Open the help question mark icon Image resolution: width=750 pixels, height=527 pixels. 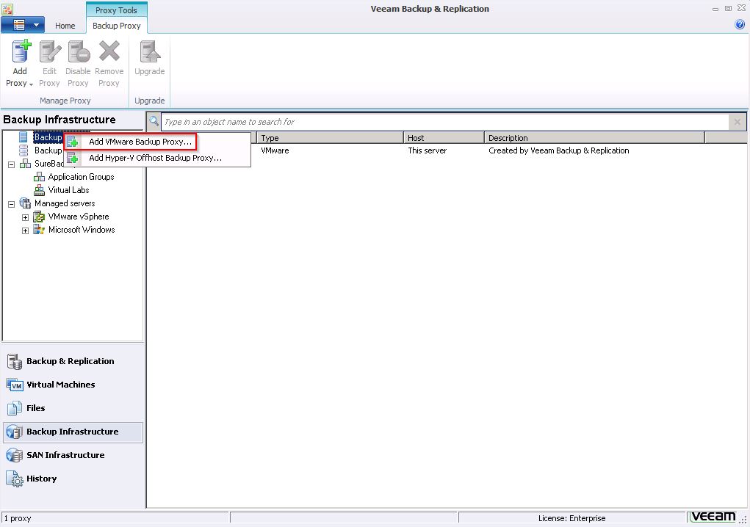pos(740,24)
